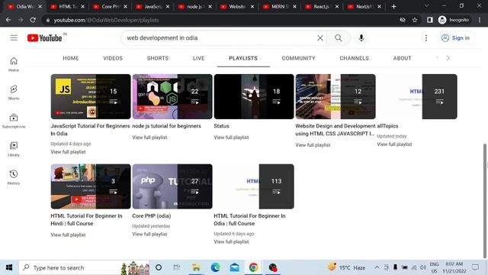The width and height of the screenshot is (488, 275).
Task: Click View full playlist under node js tutorial
Action: click(x=149, y=137)
